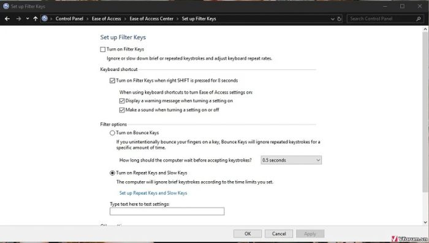The height and width of the screenshot is (243, 429).
Task: Open the recent locations chevron
Action: (x=28, y=18)
